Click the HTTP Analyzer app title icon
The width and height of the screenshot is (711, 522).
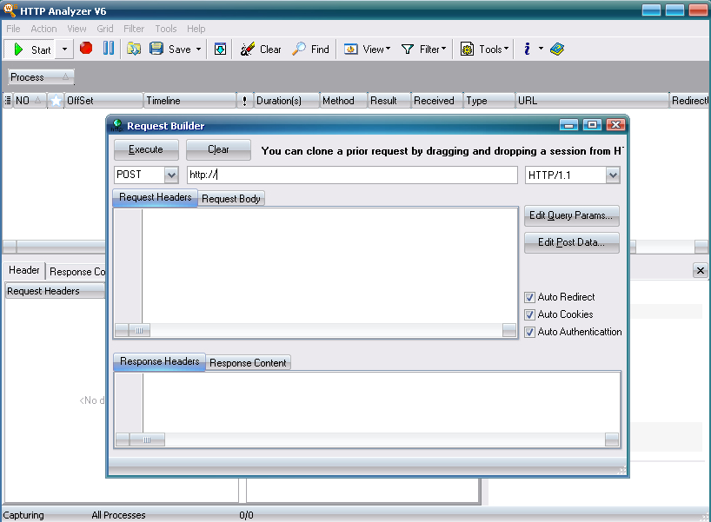(10, 10)
